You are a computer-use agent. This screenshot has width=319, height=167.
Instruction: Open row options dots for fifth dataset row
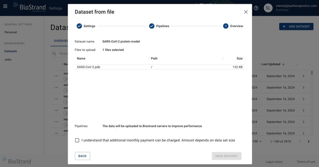pos(57,122)
